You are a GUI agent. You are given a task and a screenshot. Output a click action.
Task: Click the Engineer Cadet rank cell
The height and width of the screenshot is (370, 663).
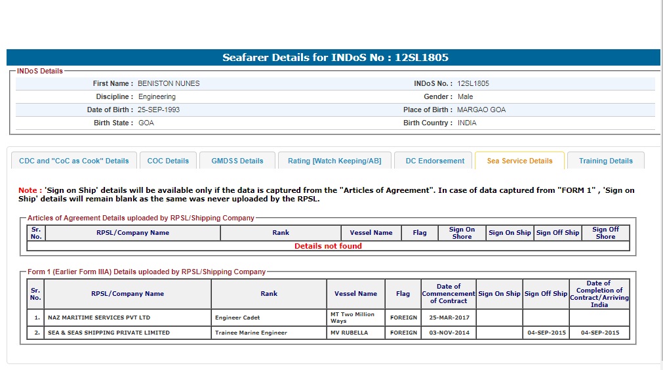[237, 318]
